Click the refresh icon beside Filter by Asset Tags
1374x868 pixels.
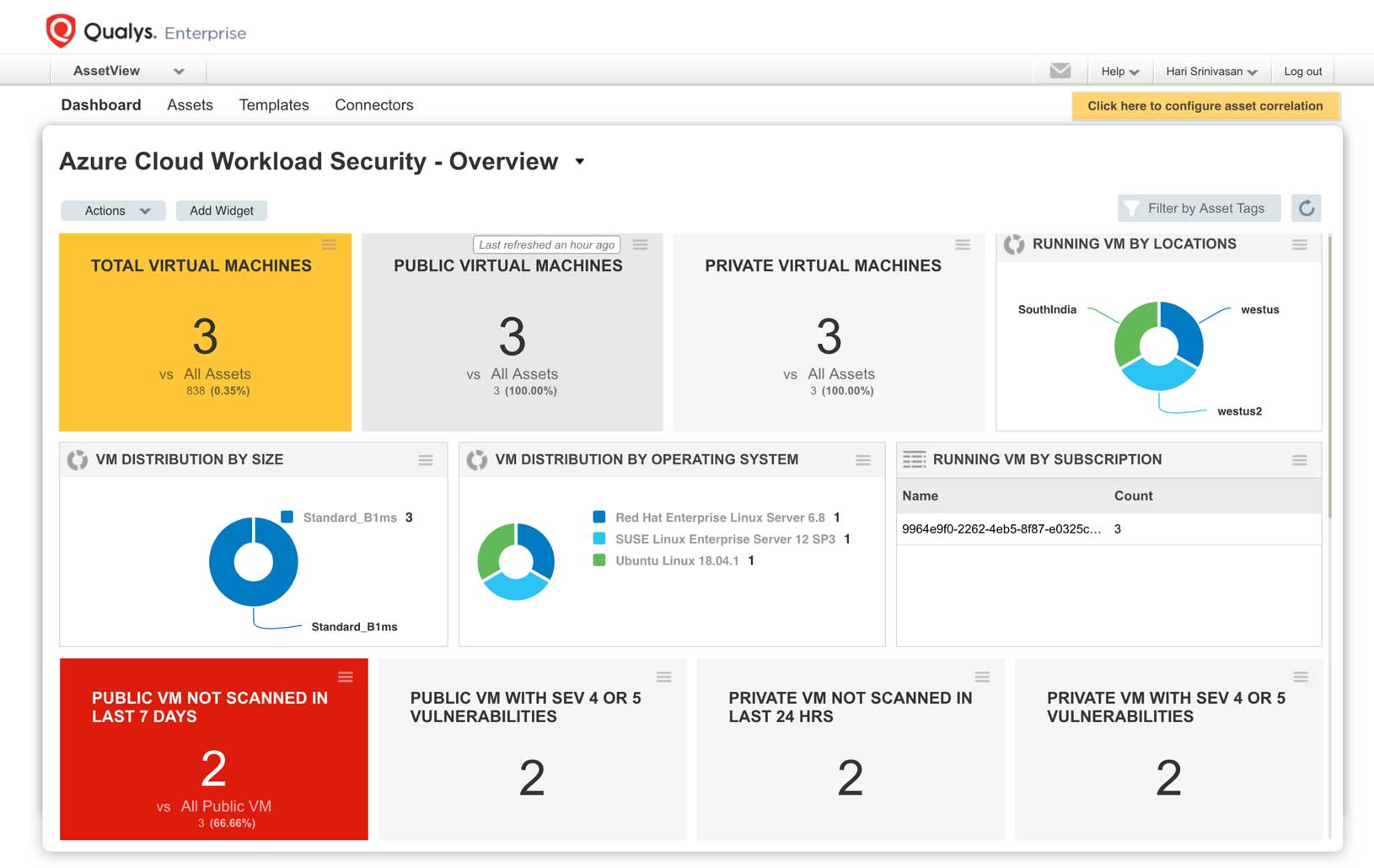(1307, 208)
